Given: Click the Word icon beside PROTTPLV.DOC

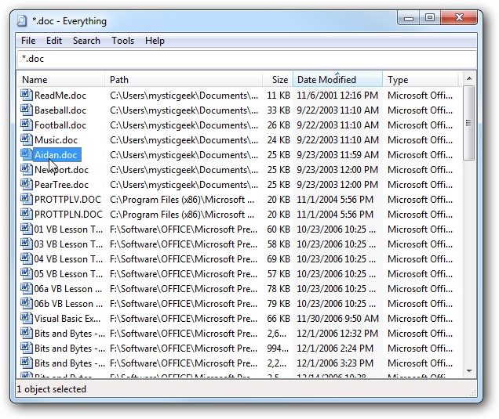Looking at the screenshot, I should [x=27, y=199].
